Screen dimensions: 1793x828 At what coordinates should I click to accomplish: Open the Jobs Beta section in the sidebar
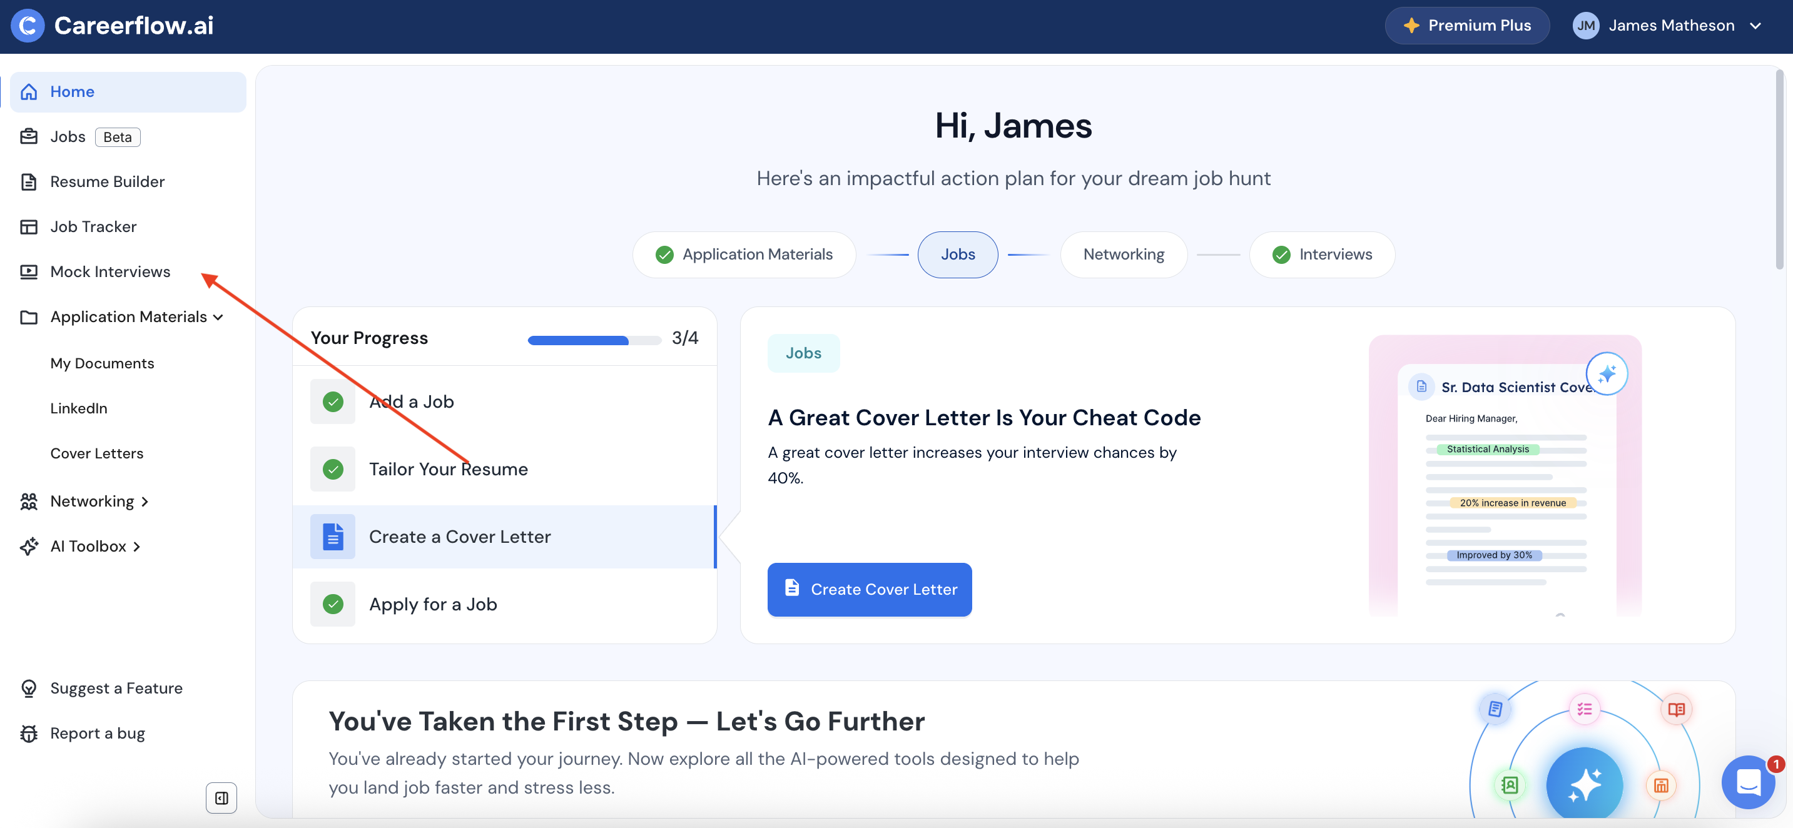click(68, 136)
